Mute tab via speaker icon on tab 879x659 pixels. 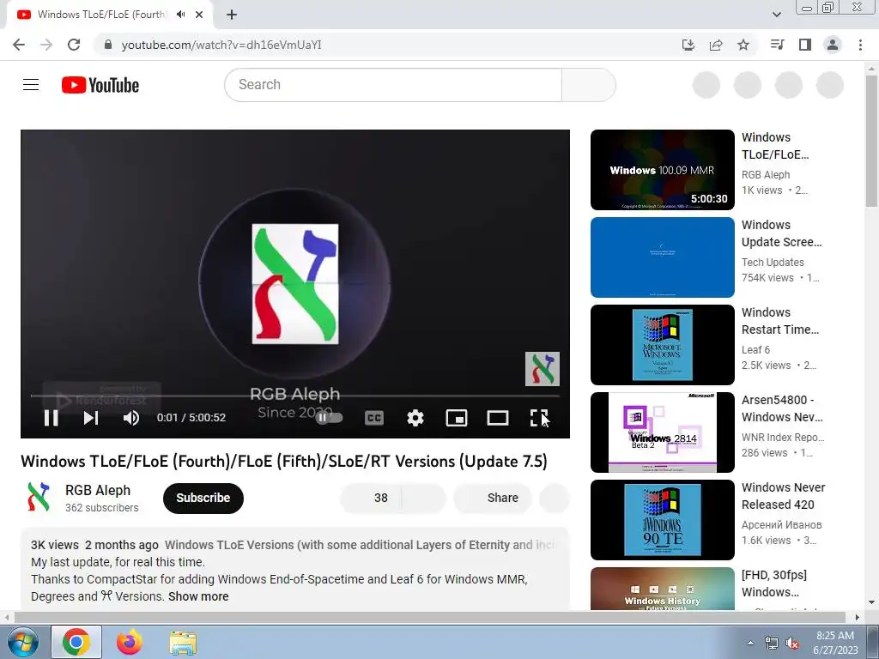180,15
